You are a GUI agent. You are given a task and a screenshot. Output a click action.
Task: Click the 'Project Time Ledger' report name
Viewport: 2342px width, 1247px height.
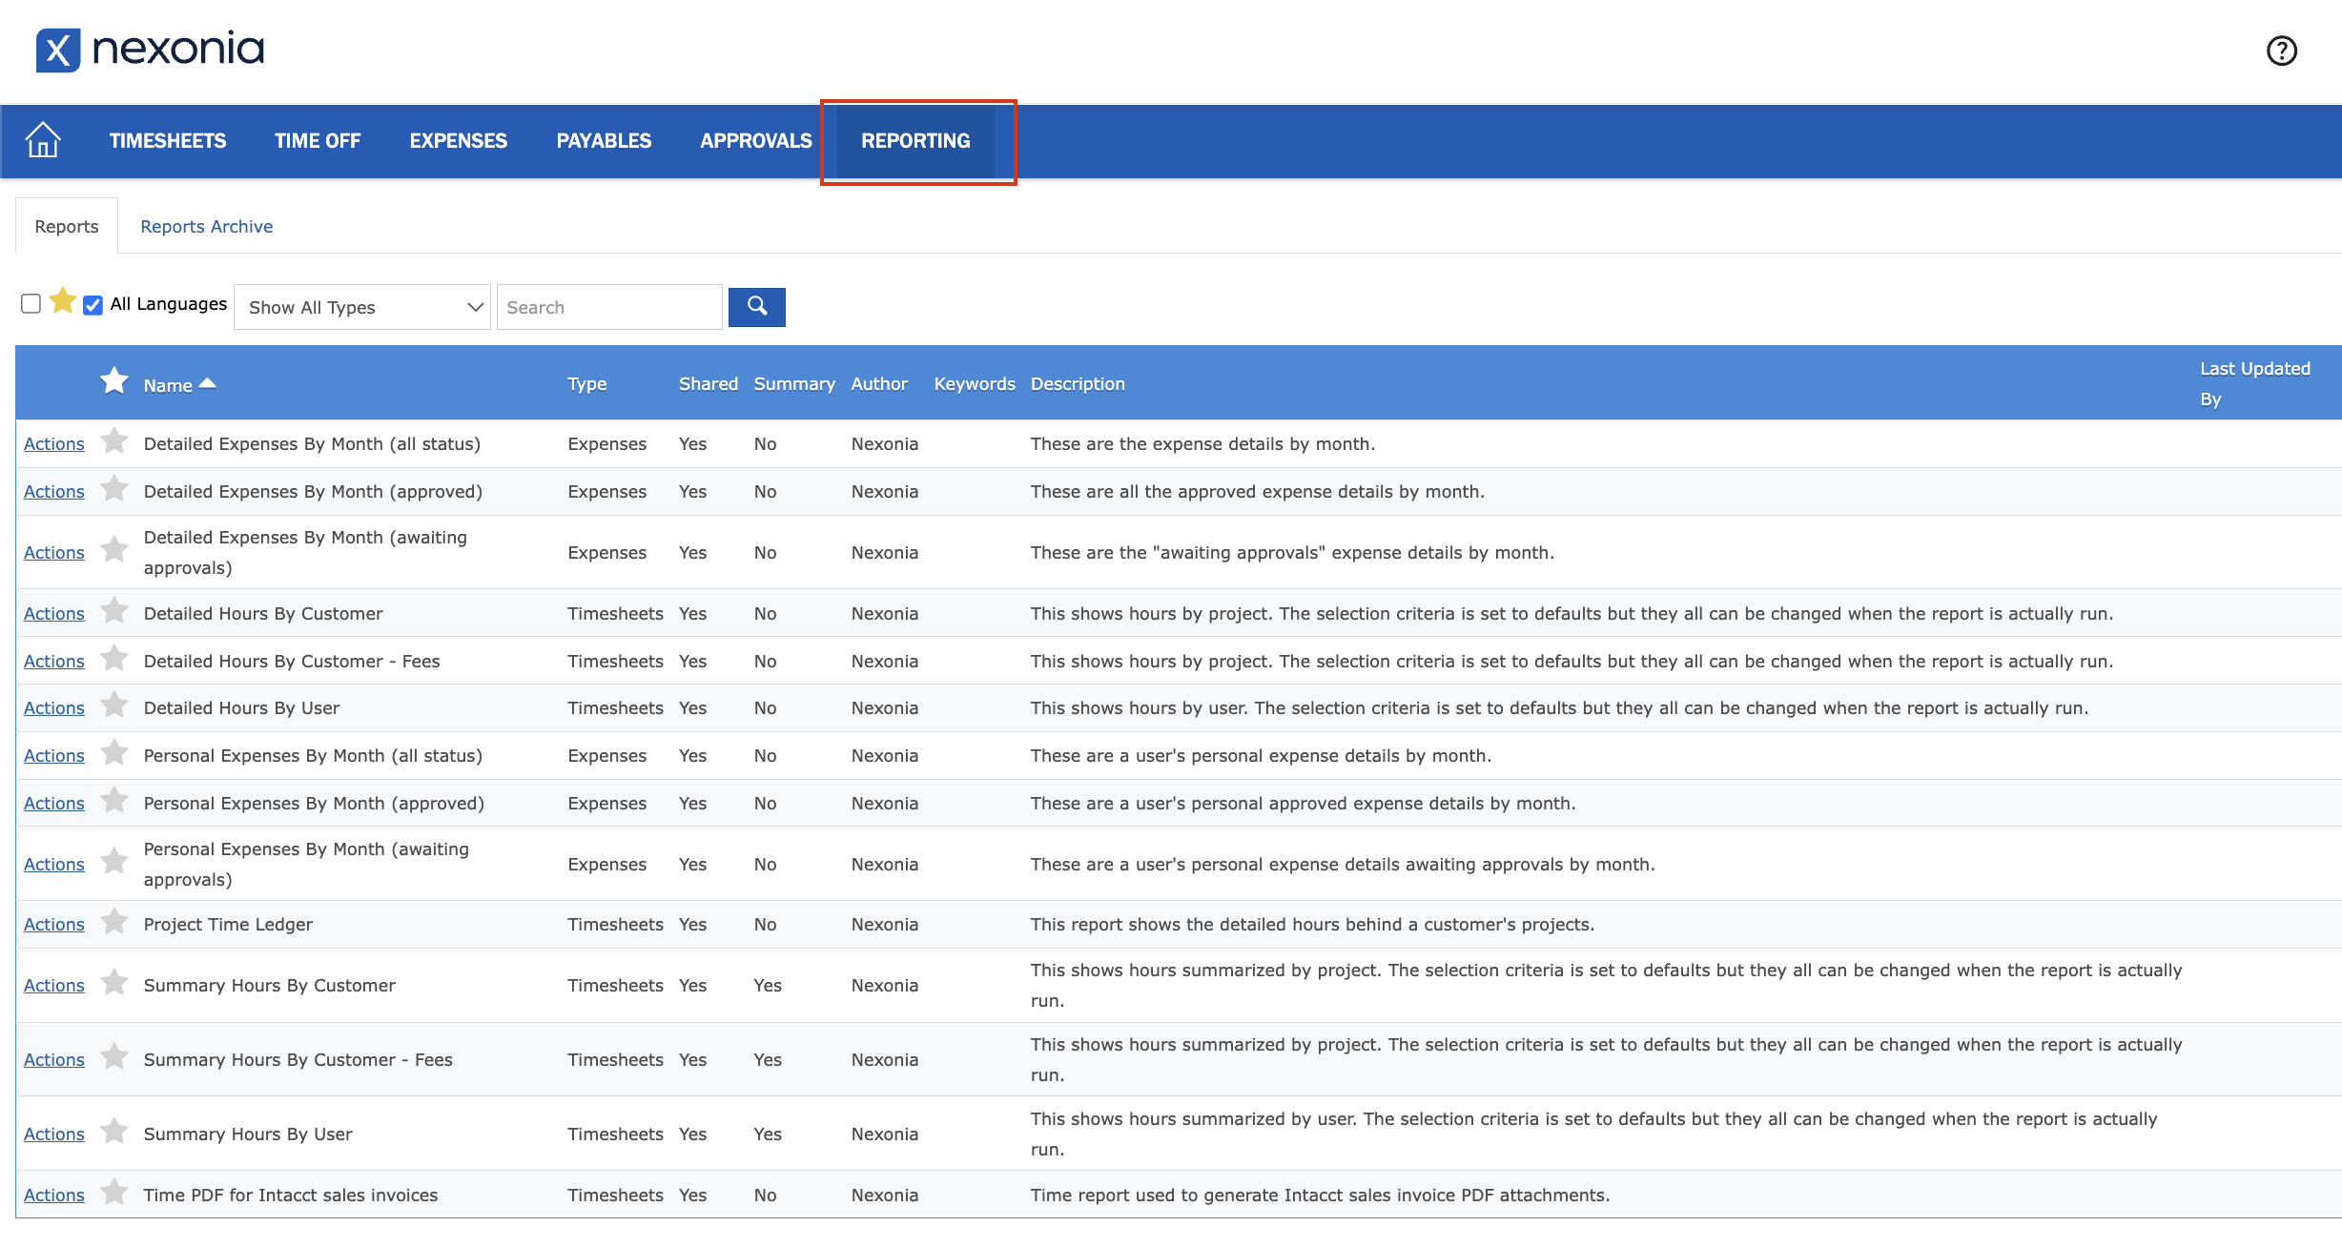point(228,925)
